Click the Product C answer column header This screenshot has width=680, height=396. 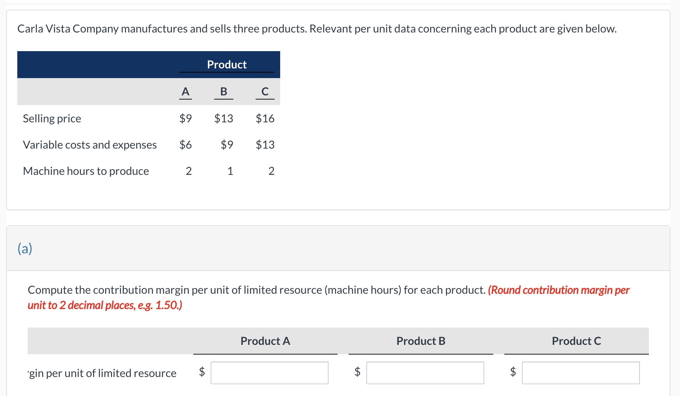[577, 341]
